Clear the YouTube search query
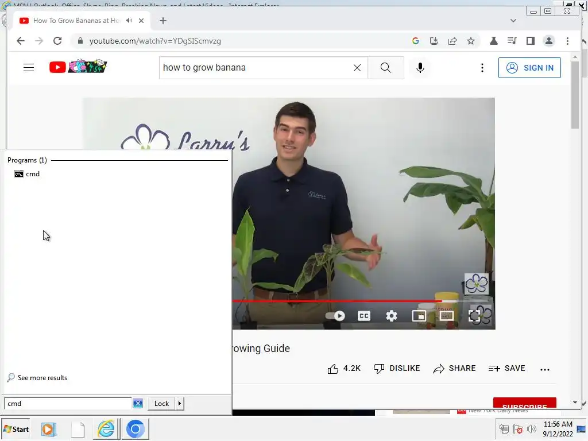Viewport: 588px width, 441px height. (x=357, y=68)
